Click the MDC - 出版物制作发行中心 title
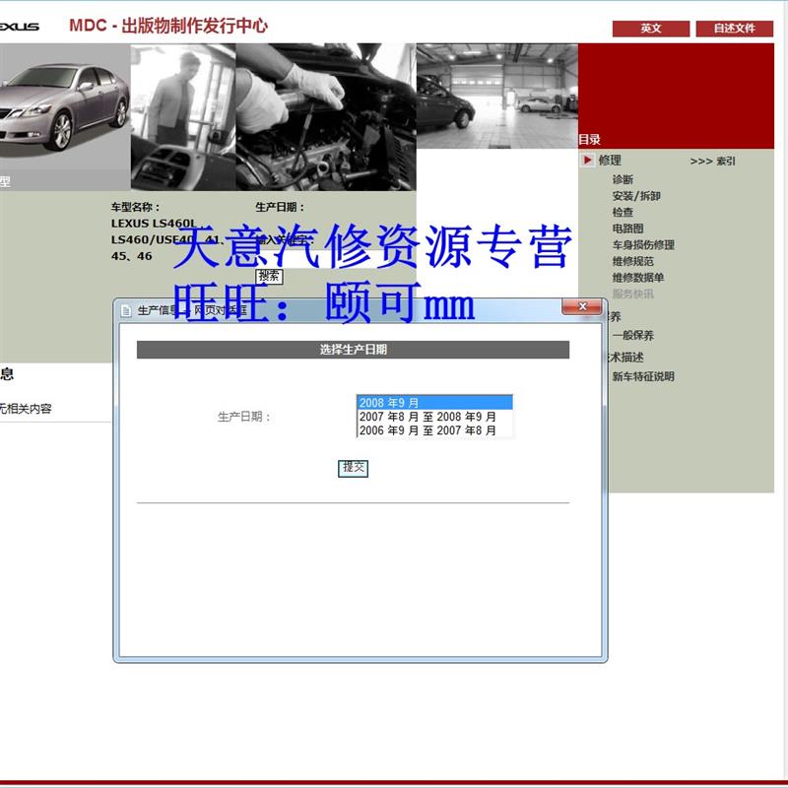 [x=168, y=26]
